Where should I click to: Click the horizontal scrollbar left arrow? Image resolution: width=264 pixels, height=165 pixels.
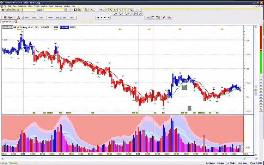click(3, 158)
